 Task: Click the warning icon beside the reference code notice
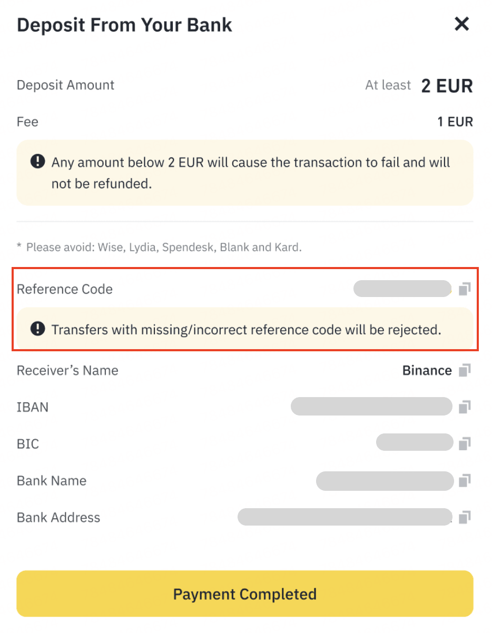pyautogui.click(x=37, y=330)
